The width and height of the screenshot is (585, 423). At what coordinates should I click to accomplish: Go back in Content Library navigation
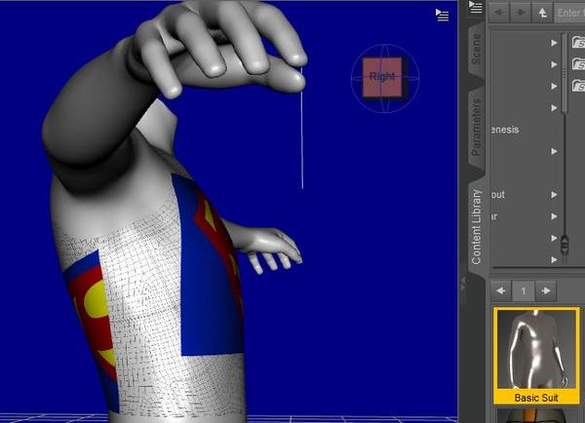click(x=498, y=13)
